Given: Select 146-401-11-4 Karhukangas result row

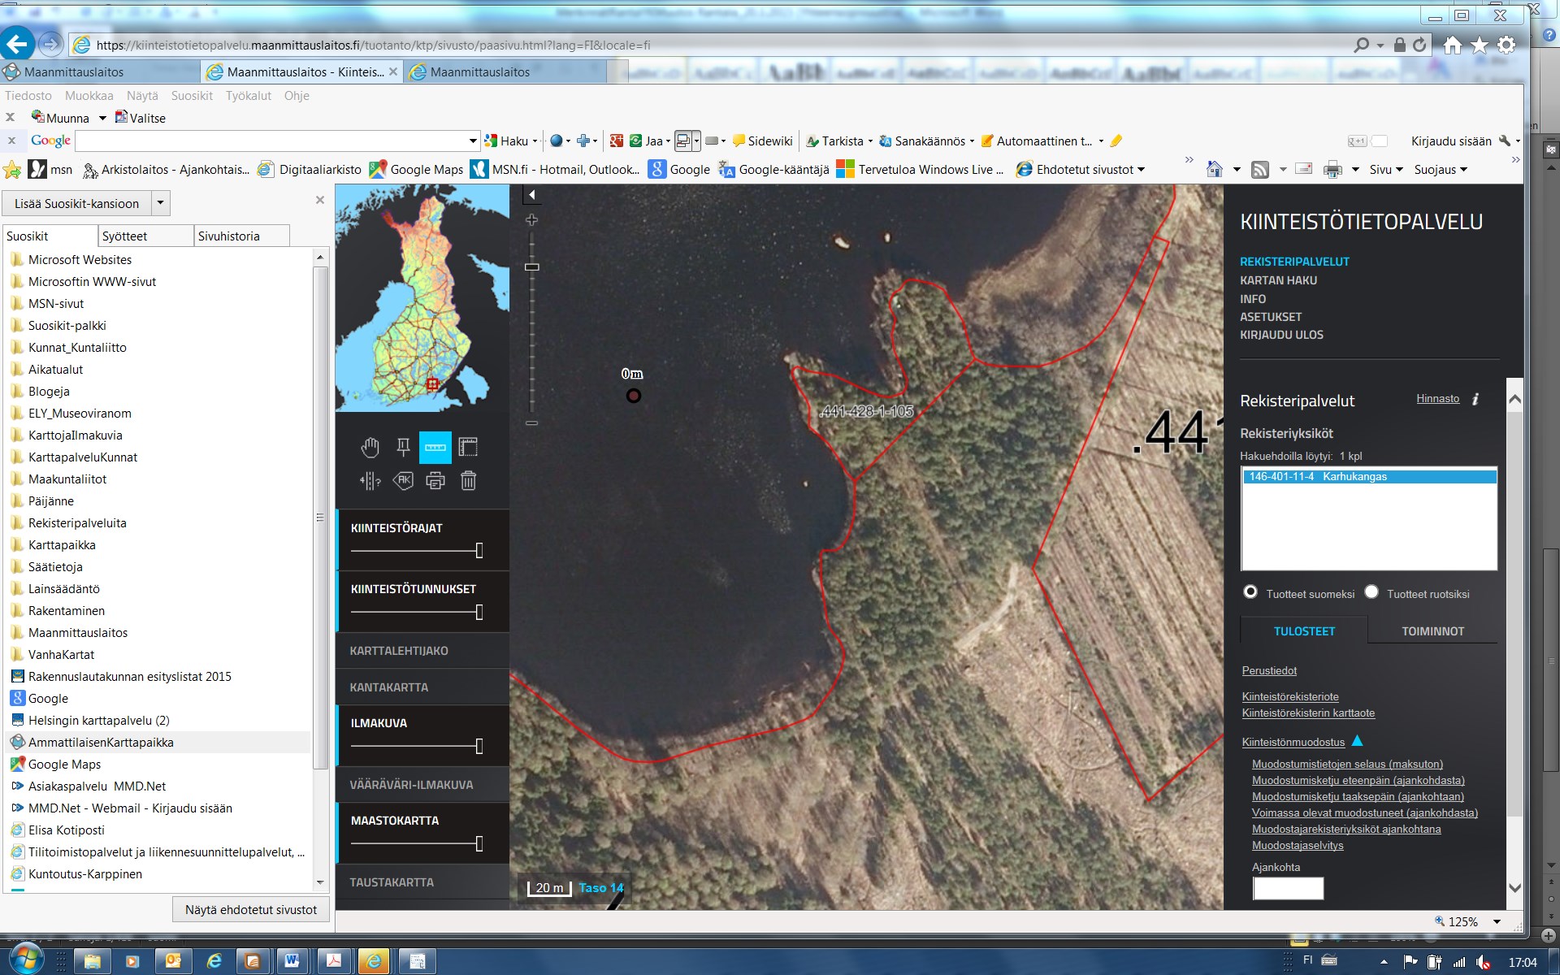Looking at the screenshot, I should point(1369,477).
